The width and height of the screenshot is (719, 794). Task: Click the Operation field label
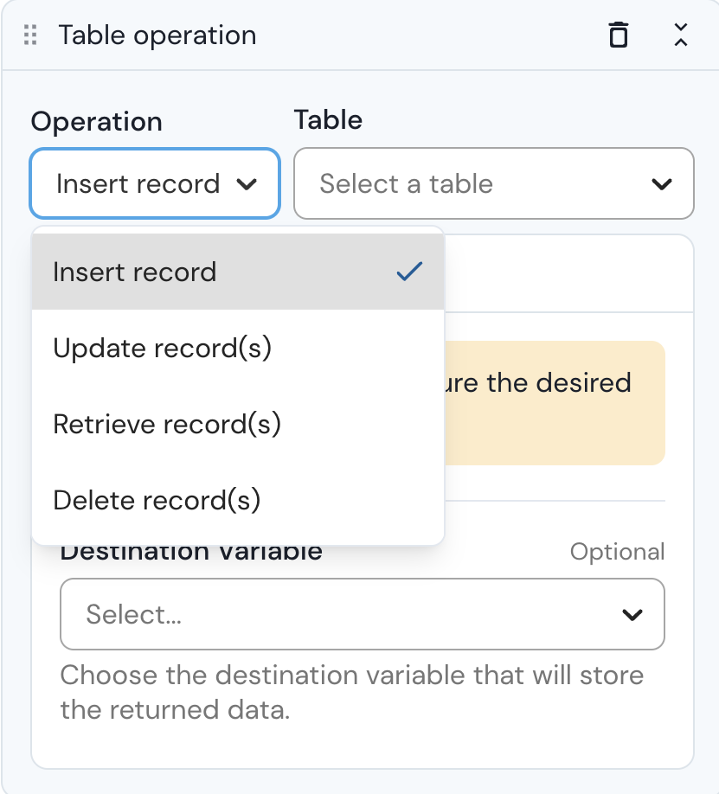pos(97,122)
